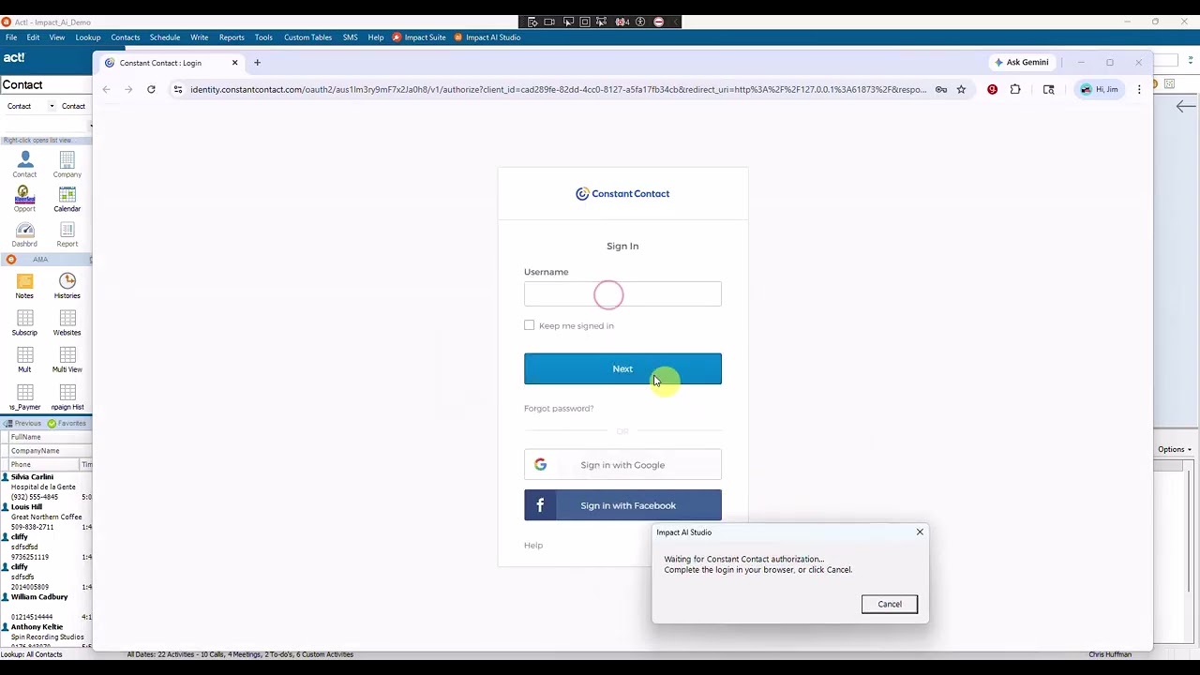Viewport: 1200px width, 675px height.
Task: Open the View menu
Action: 57,37
